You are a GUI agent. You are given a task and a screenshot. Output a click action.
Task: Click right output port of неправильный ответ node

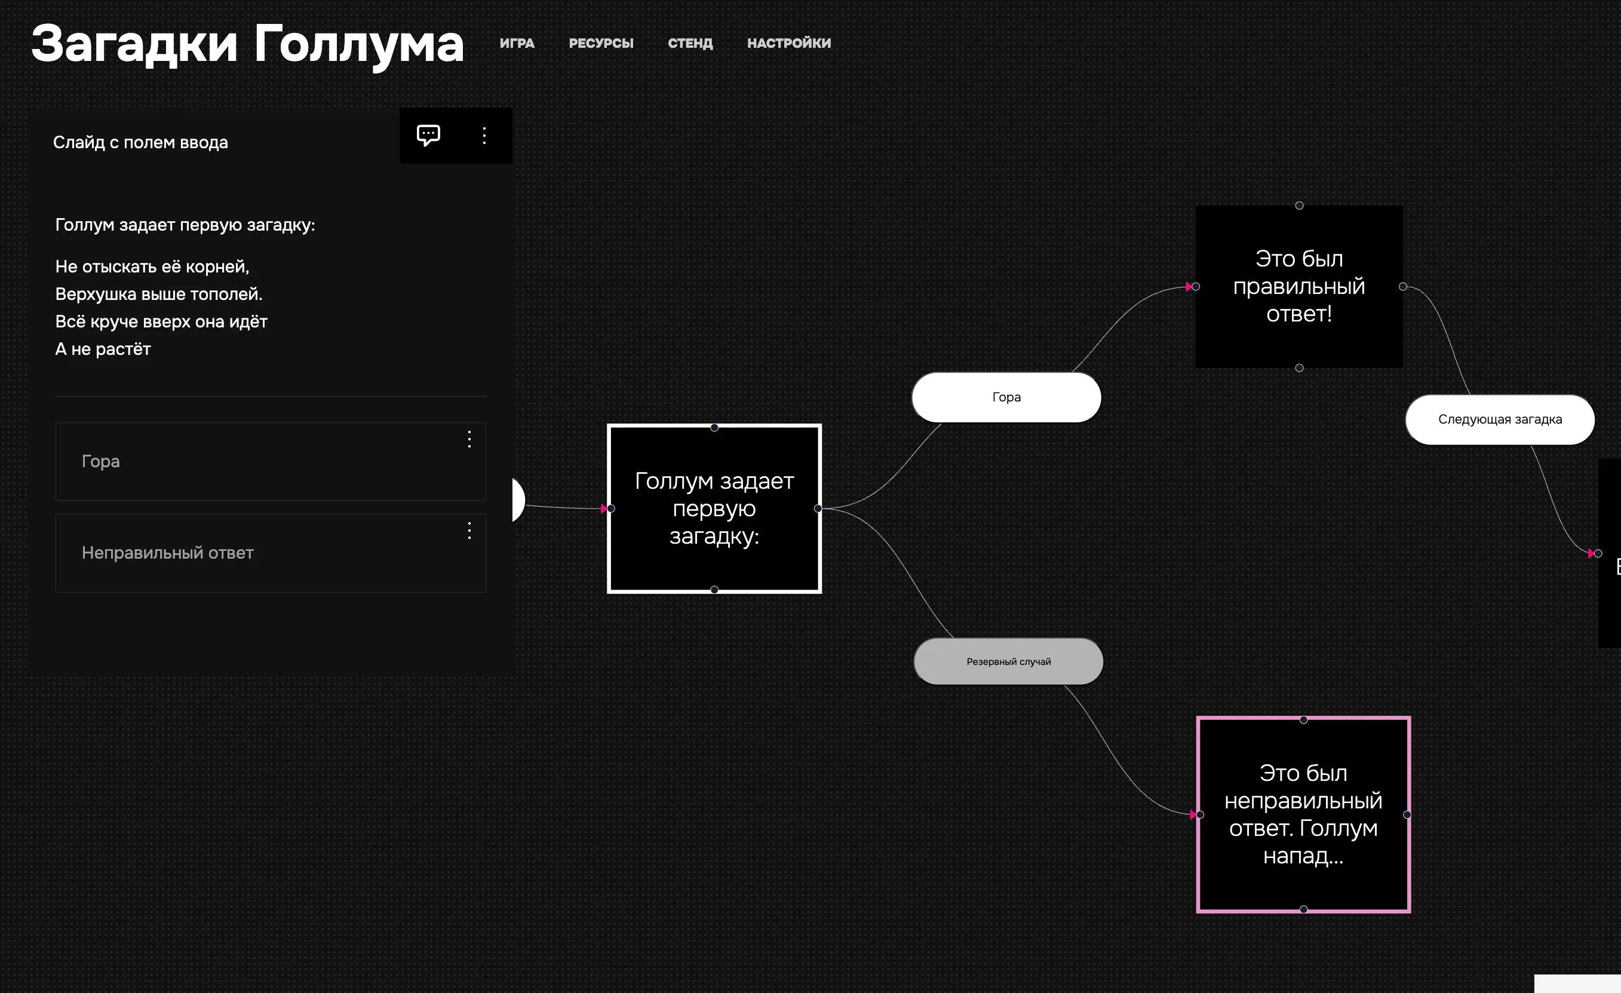(x=1407, y=815)
